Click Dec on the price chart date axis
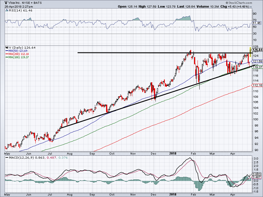263x197 pixels. pos(153,153)
